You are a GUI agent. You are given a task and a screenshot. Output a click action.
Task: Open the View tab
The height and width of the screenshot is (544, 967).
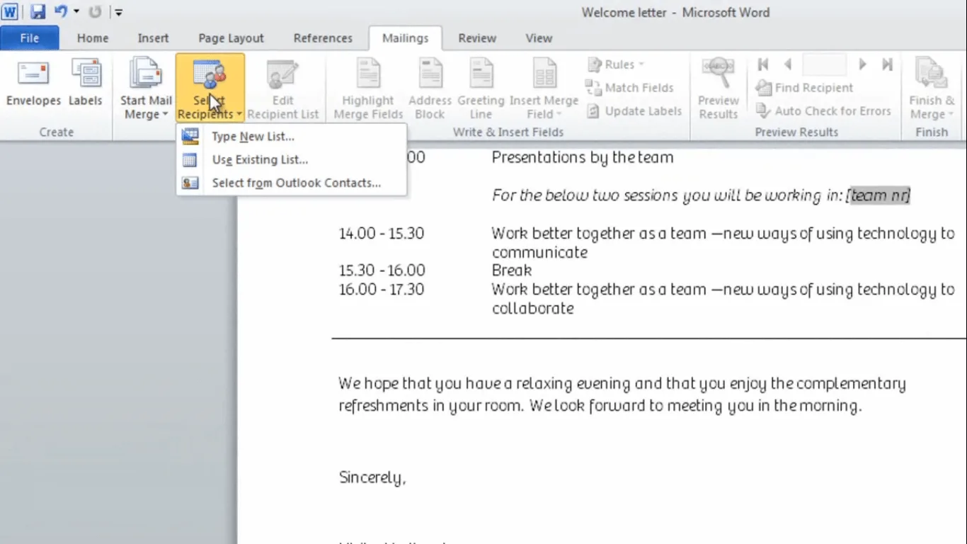click(539, 38)
